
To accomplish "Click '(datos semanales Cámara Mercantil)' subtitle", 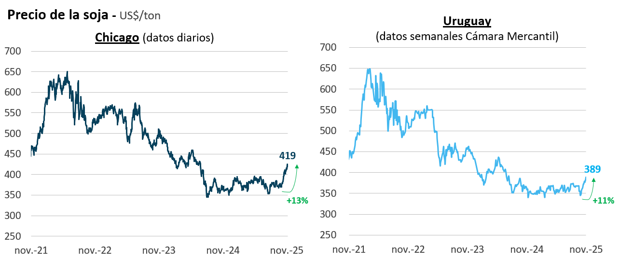I will point(467,36).
